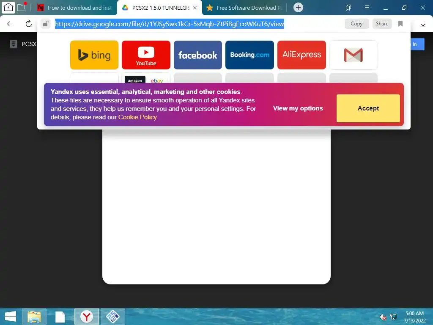Open the blank document taskbar icon
433x325 pixels.
coord(60,317)
